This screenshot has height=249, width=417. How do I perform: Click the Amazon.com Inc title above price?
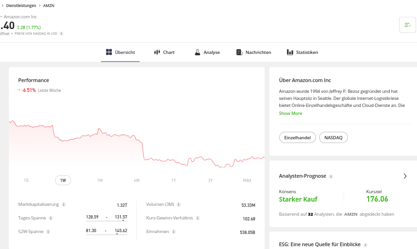tap(20, 17)
